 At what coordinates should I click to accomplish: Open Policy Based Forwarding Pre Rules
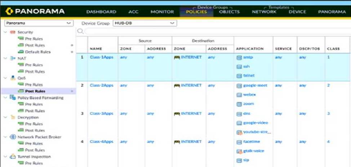click(34, 104)
